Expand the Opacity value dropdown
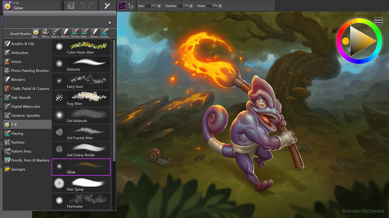389x218 pixels. pyautogui.click(x=191, y=6)
